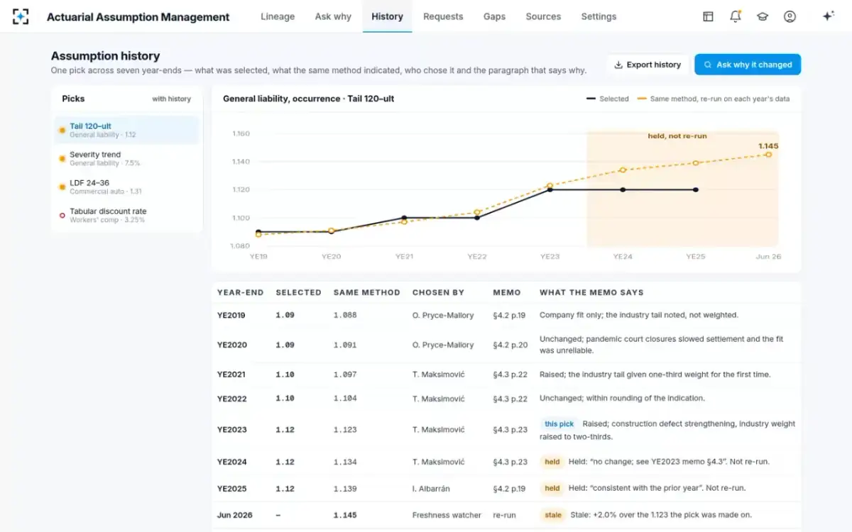Click Ask why it changed button
The width and height of the screenshot is (852, 532).
click(x=748, y=65)
